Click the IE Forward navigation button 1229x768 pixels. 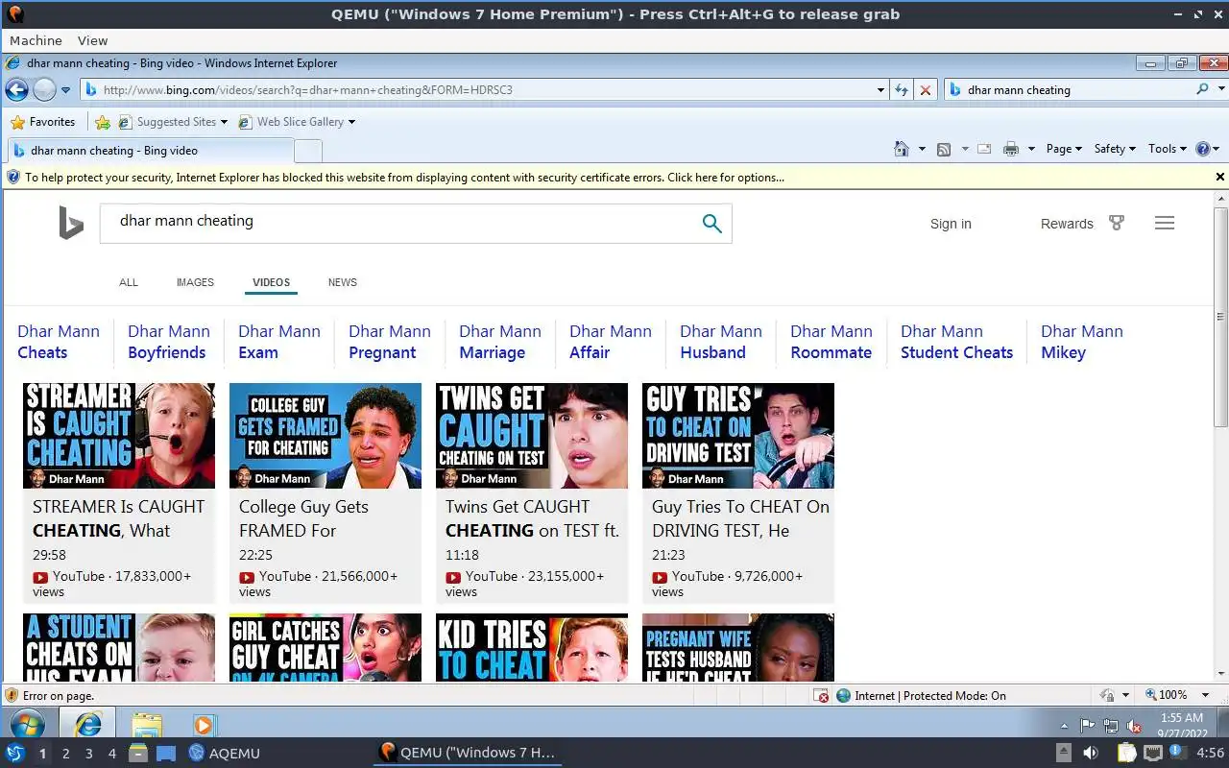pos(44,90)
